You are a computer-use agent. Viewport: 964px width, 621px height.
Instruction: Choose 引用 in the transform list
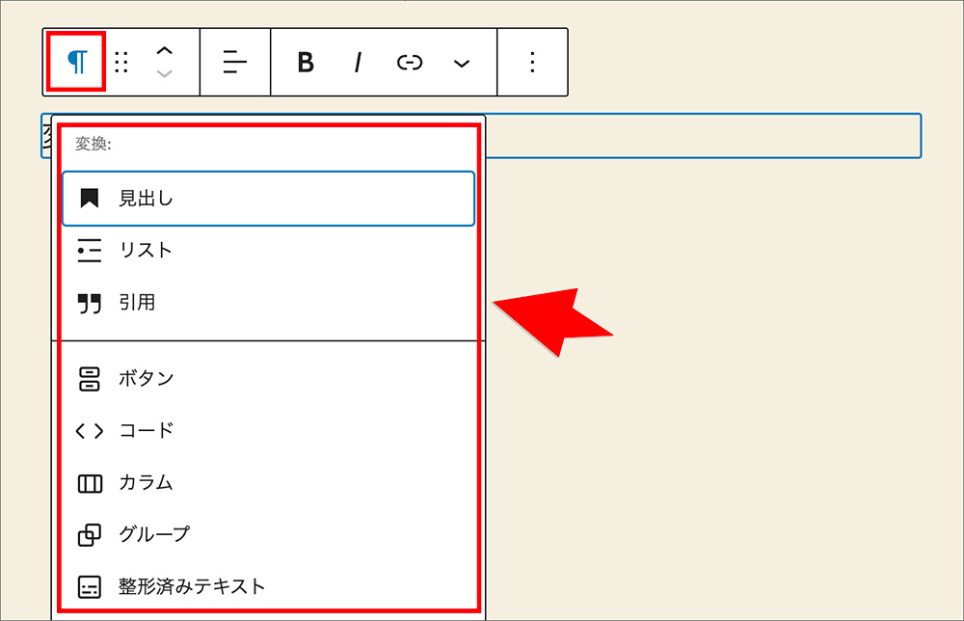(x=137, y=303)
